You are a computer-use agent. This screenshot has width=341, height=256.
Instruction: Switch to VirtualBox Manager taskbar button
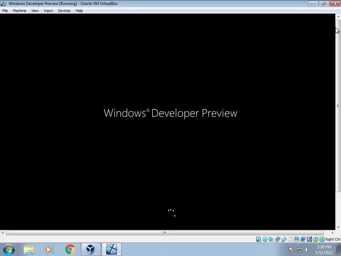point(91,249)
